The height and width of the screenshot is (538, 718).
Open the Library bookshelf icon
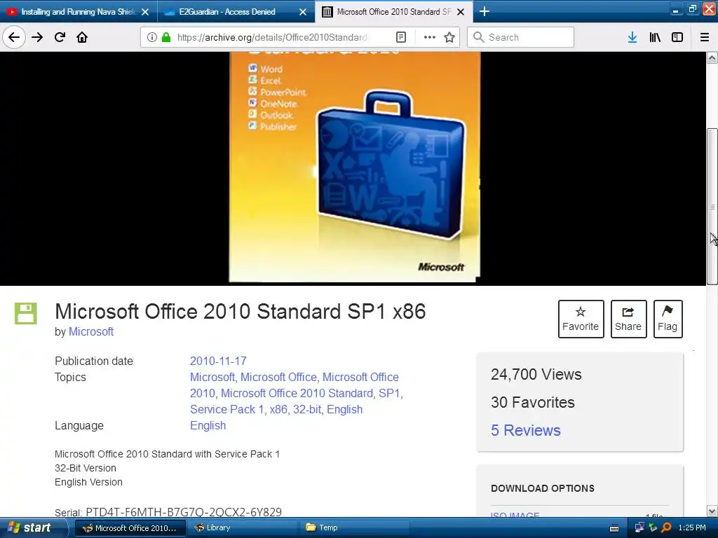tap(655, 37)
